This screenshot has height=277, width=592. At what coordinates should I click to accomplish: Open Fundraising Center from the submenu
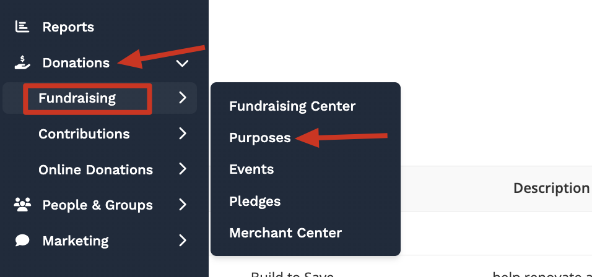(x=292, y=106)
